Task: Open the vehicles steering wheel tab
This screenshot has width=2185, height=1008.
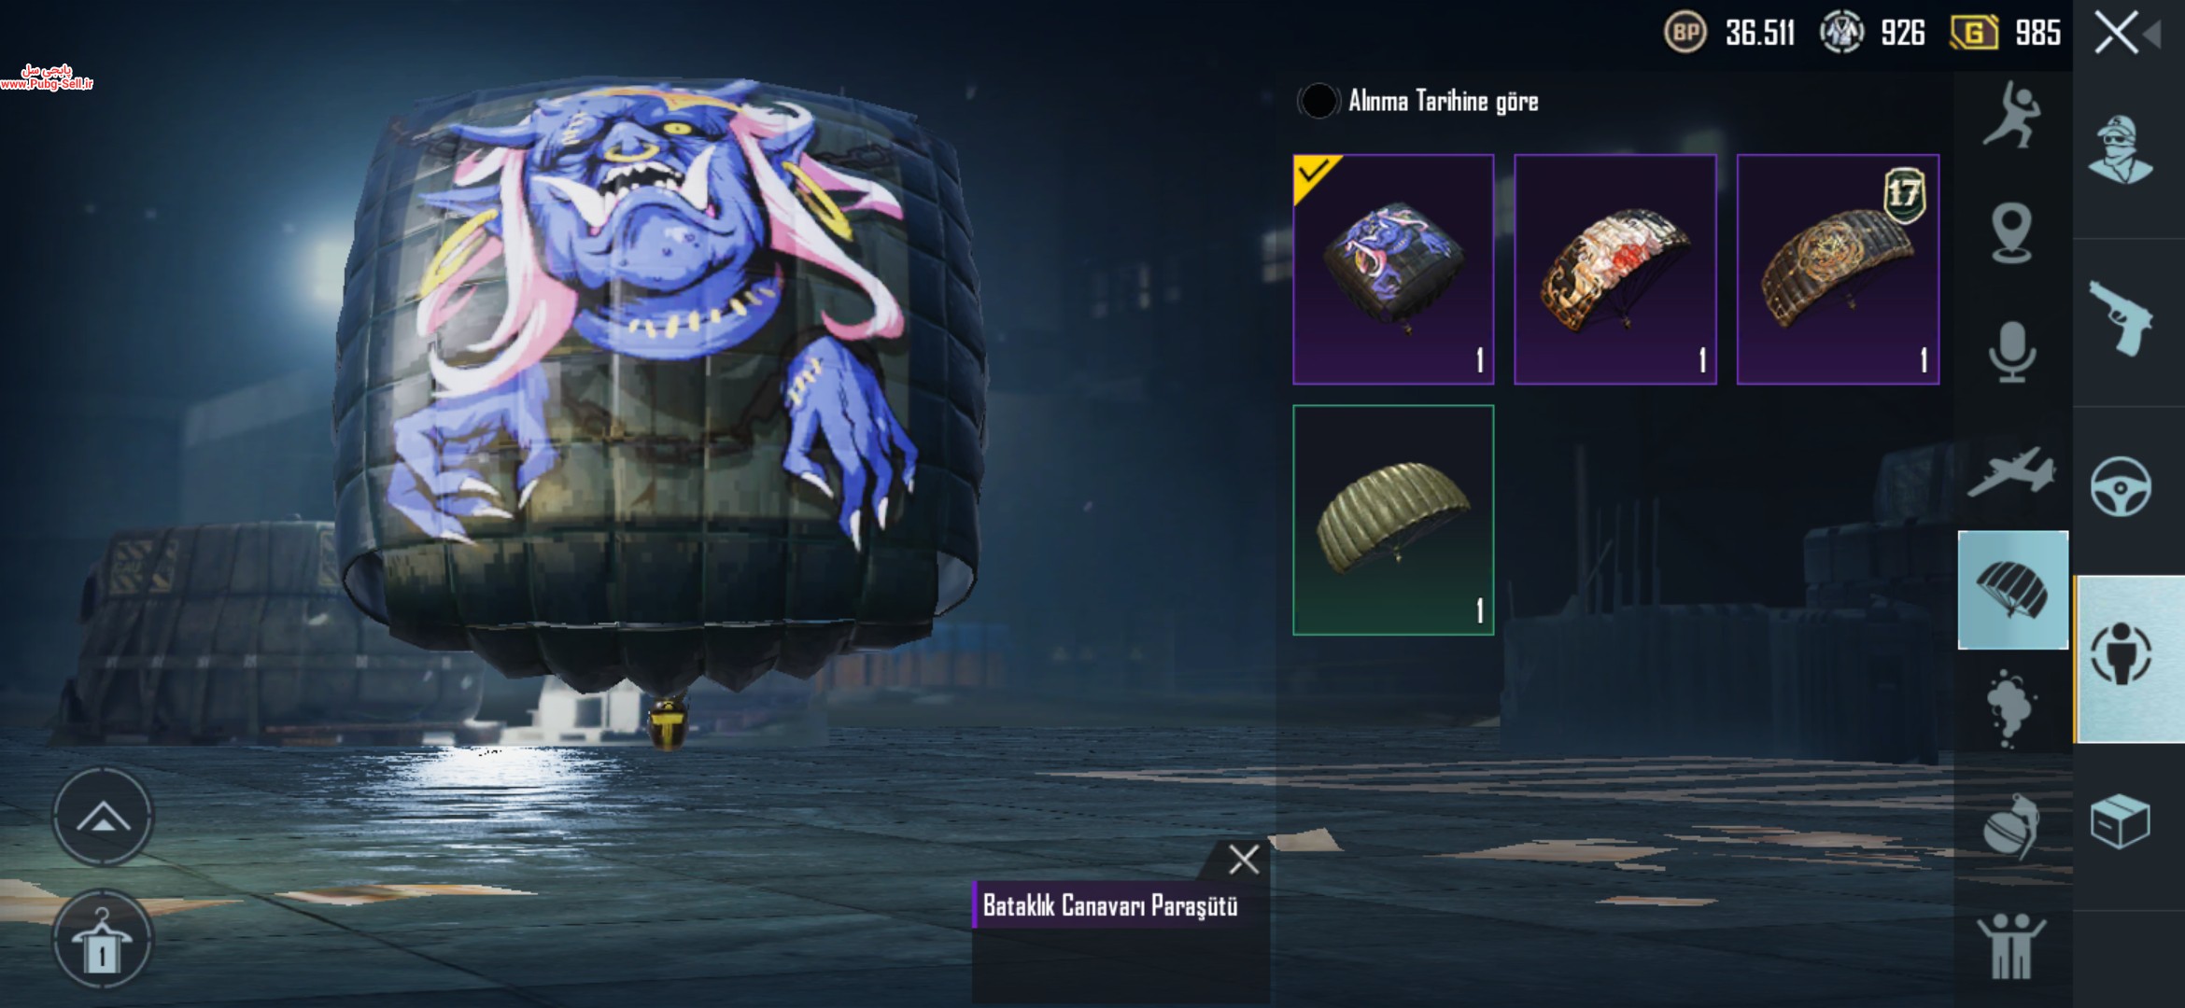Action: 2121,486
